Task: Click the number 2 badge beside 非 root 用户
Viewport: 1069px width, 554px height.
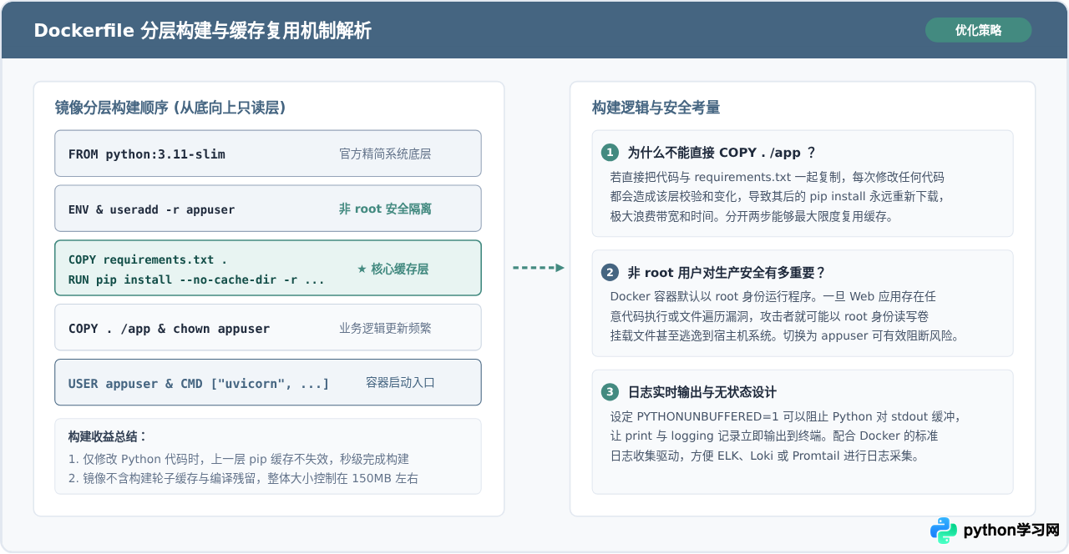Action: 610,273
